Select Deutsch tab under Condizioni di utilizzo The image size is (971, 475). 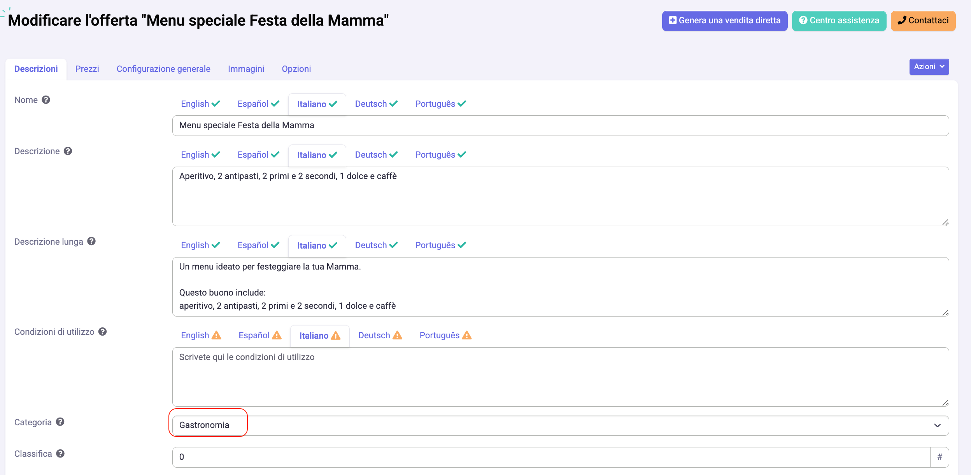380,336
